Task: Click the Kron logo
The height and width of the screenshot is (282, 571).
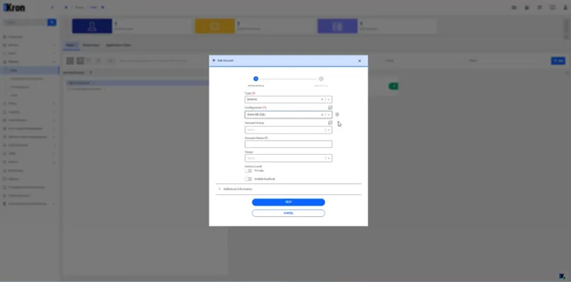Action: click(x=14, y=7)
